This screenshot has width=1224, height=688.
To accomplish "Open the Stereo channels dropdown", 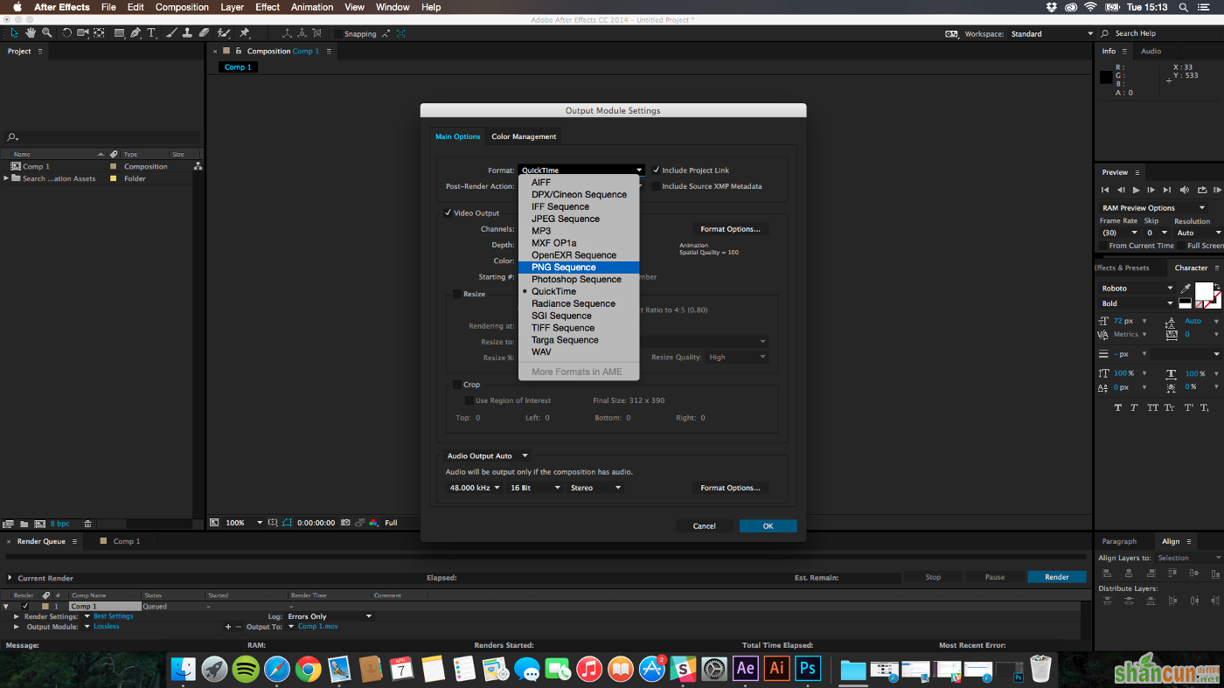I will point(595,488).
